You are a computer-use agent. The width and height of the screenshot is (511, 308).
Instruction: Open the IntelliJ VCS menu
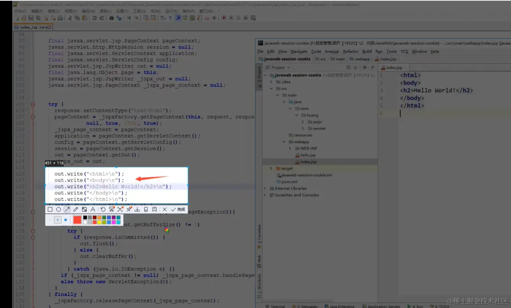tap(404, 52)
